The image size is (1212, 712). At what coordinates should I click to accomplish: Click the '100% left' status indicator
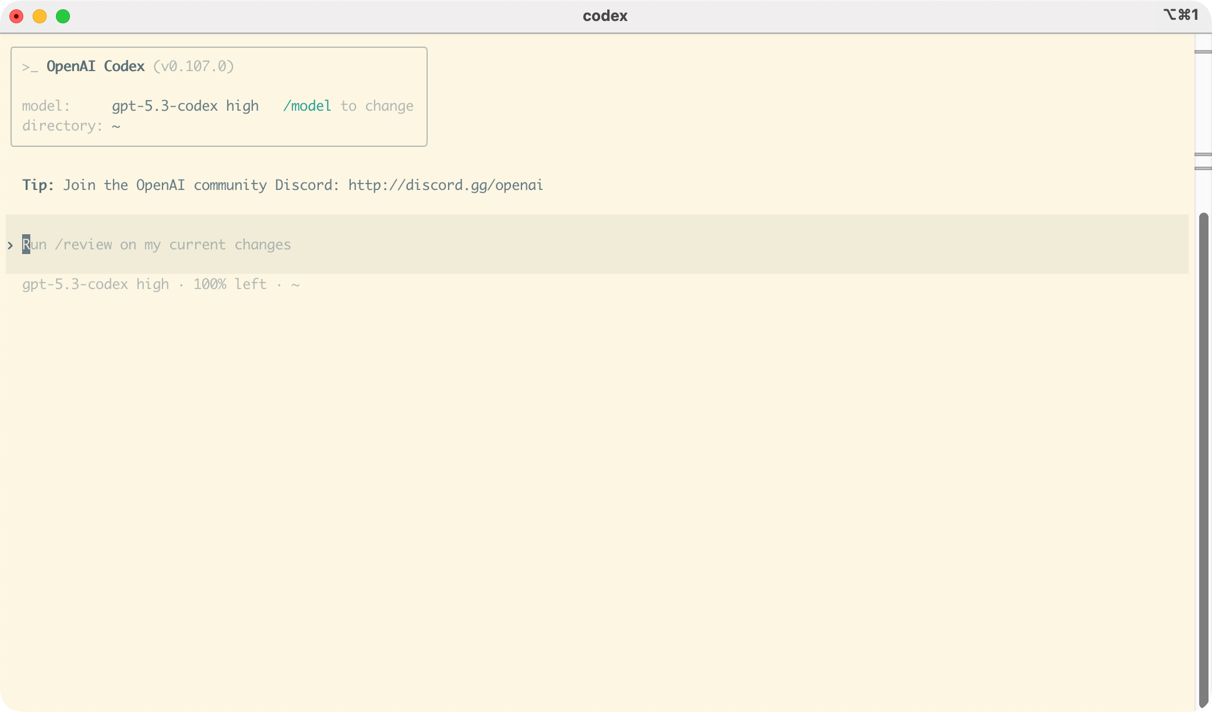[230, 284]
